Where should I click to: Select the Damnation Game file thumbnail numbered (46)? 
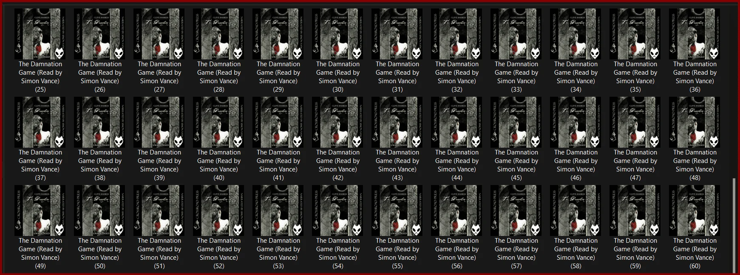576,122
